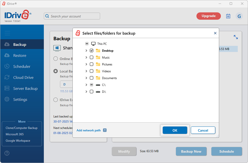248x163 pixels.
Task: Open Clone/Computer Backup option
Action: (x=21, y=128)
